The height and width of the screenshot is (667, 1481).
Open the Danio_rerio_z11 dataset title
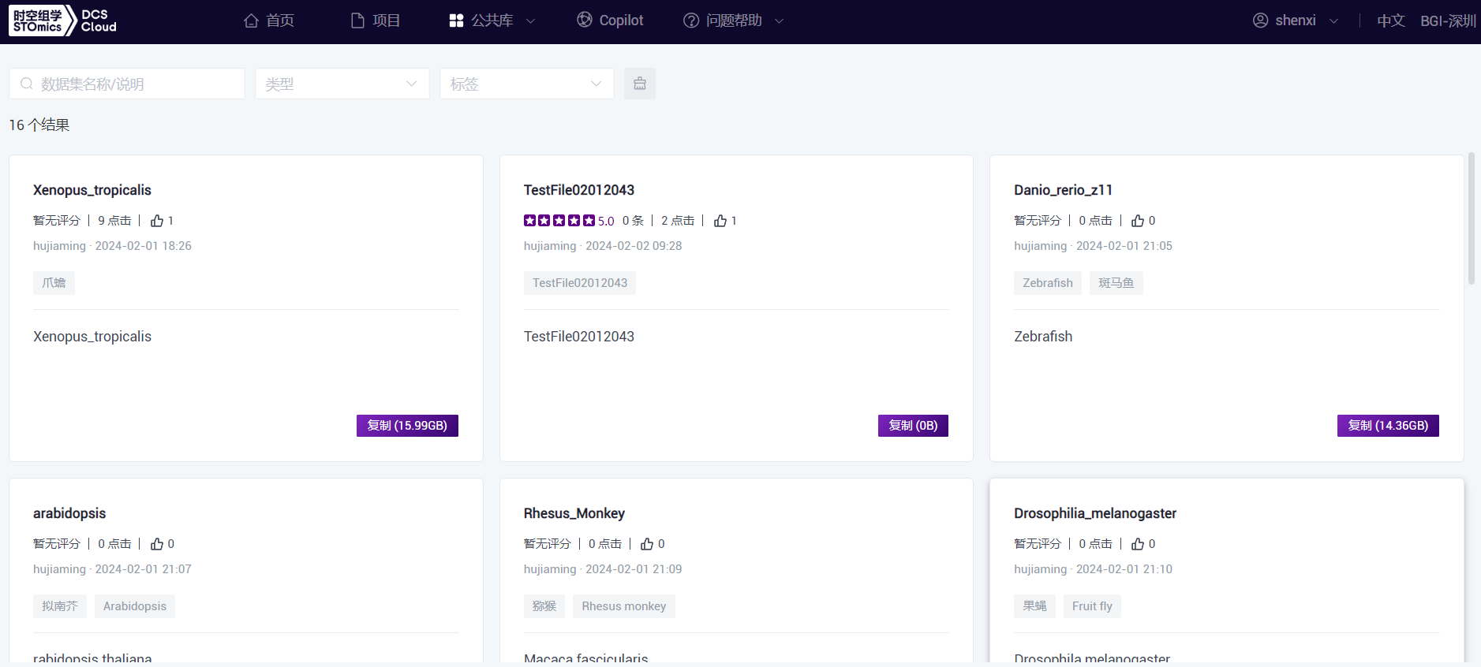[x=1063, y=190]
